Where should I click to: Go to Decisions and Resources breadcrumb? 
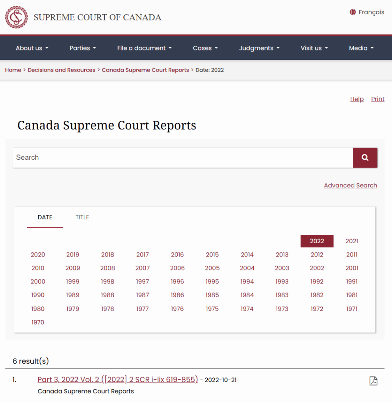pos(61,70)
